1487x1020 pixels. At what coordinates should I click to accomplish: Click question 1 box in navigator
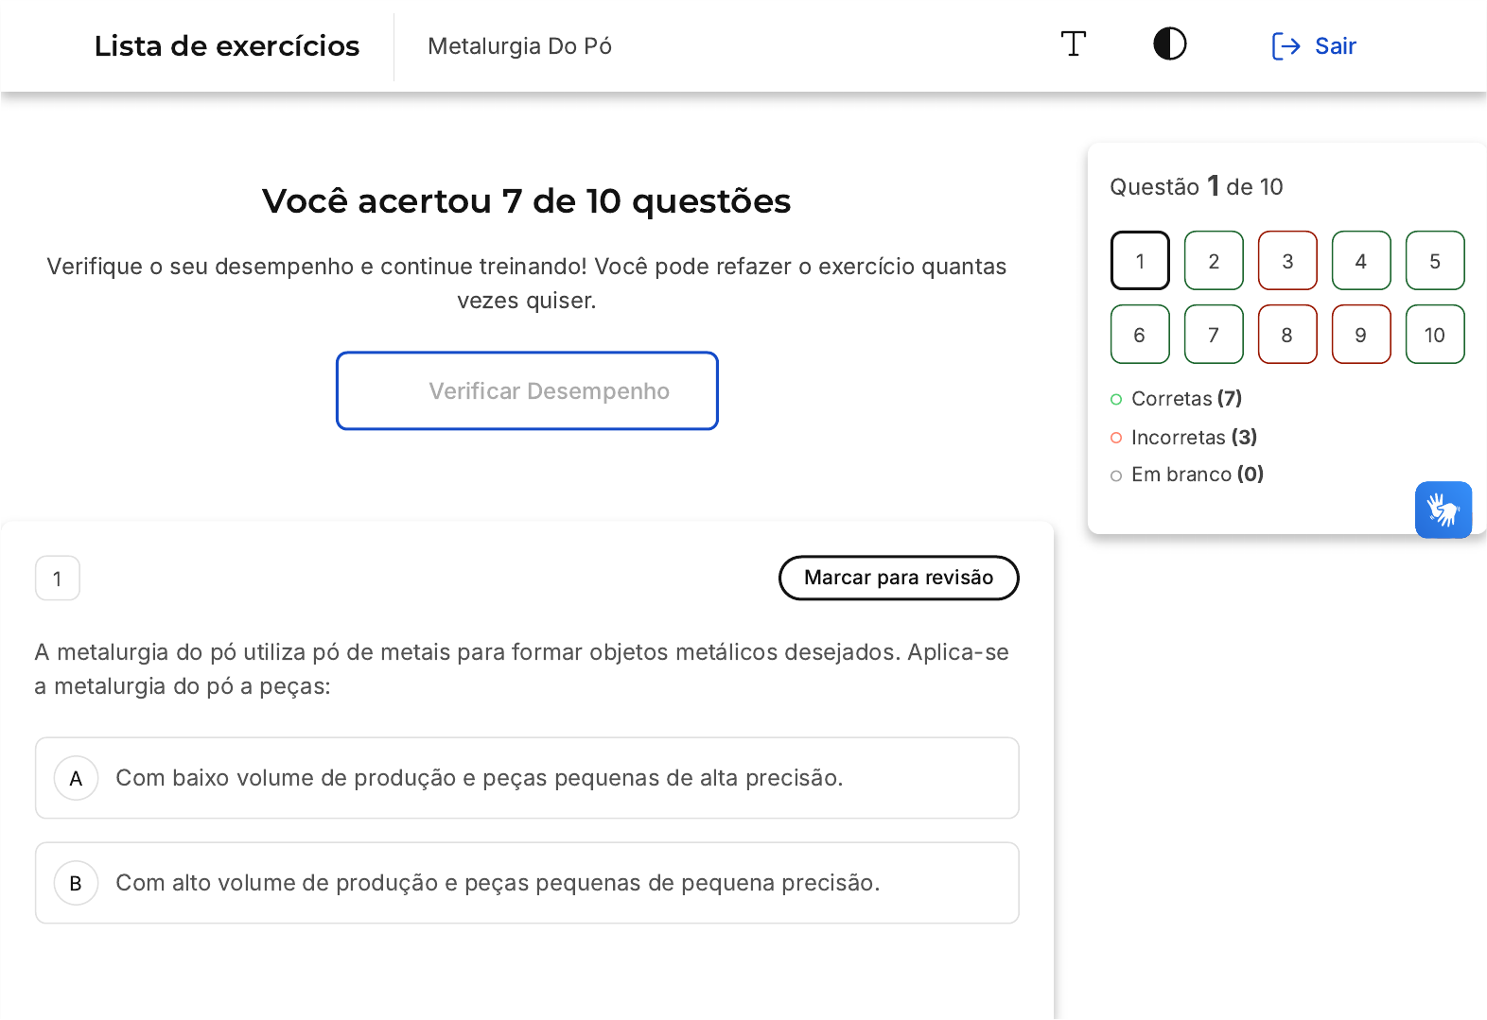[1139, 261]
